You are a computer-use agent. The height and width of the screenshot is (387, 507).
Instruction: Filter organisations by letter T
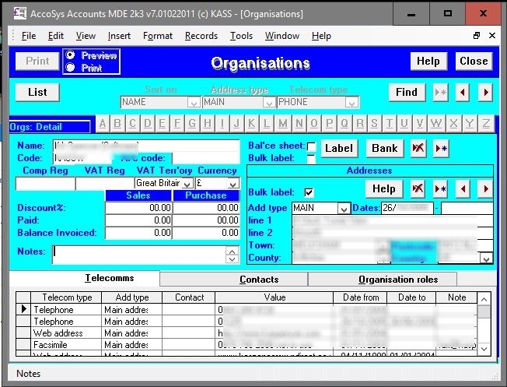(390, 123)
